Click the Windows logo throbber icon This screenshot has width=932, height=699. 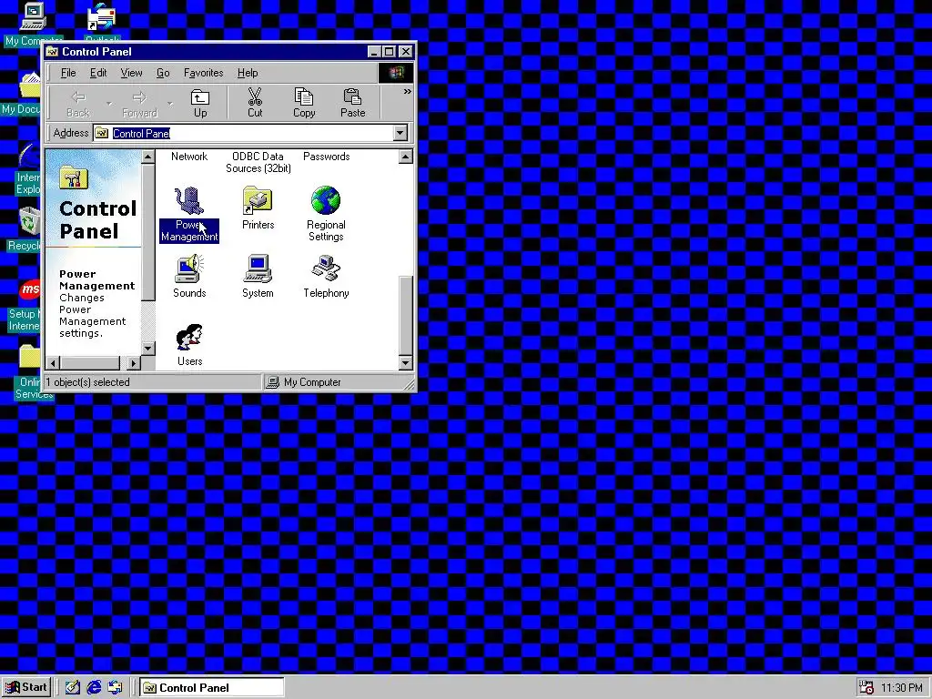click(396, 73)
